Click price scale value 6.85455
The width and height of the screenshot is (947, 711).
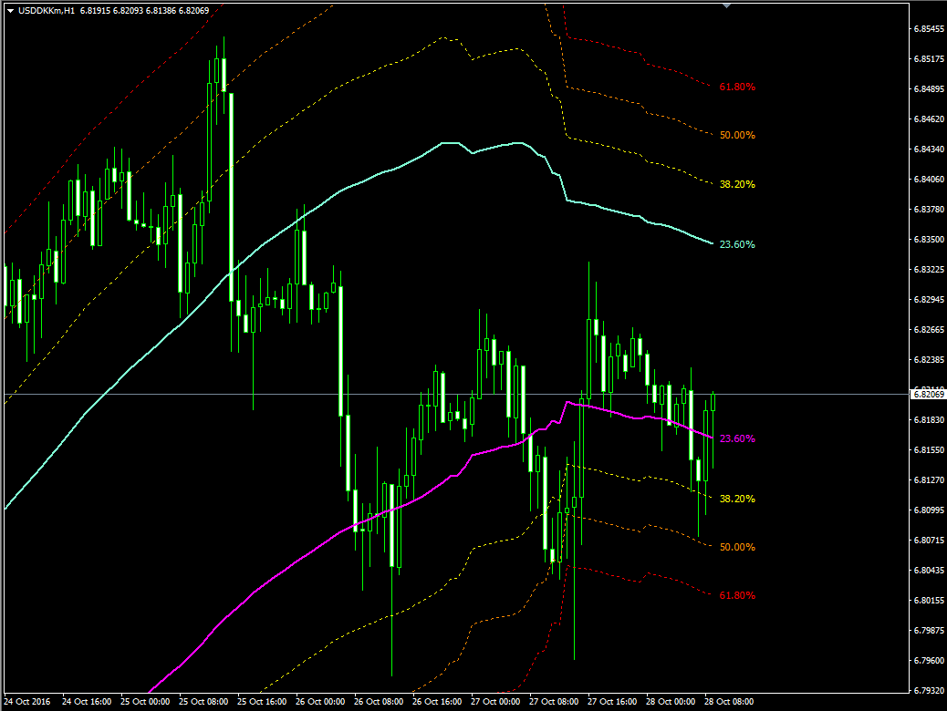click(x=929, y=29)
